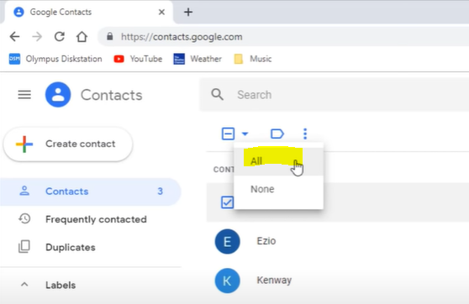
Task: Open the three-dot more actions menu
Action: 305,134
